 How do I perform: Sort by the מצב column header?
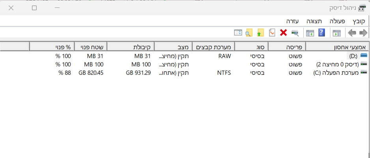pyautogui.click(x=173, y=46)
